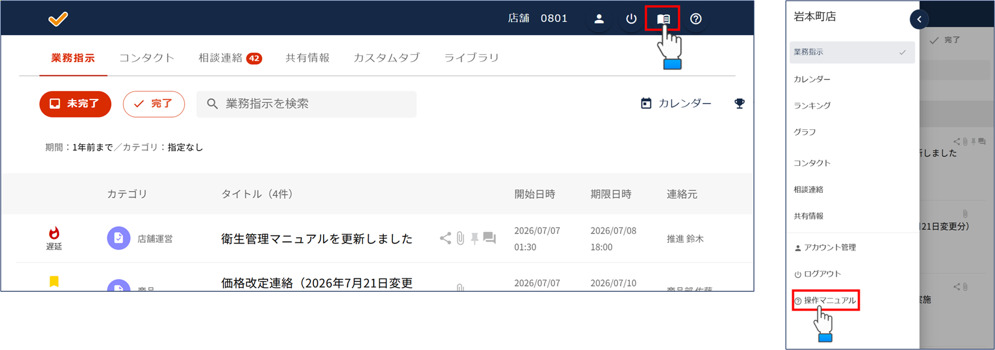Select カレンダー in the side menu
The image size is (995, 350).
coord(812,79)
